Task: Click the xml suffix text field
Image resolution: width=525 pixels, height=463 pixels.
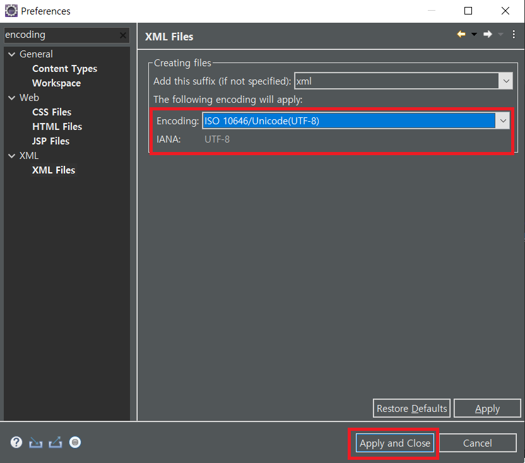Action: [x=396, y=81]
